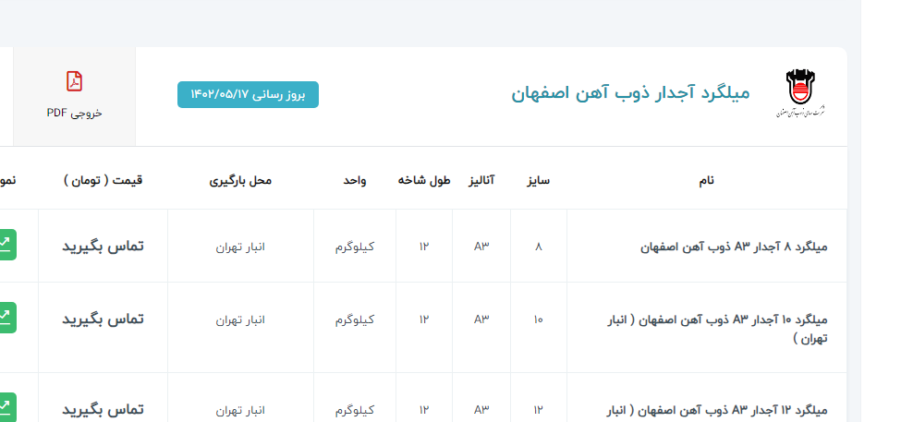Click the سایز column header
Viewport: 901px width, 422px height.
coord(538,180)
